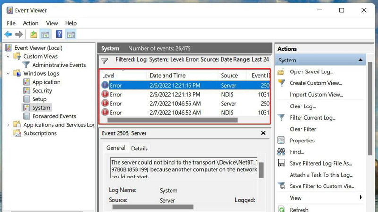This screenshot has width=378, height=212.
Task: Click the Help question mark toolbar icon
Action: 59,35
